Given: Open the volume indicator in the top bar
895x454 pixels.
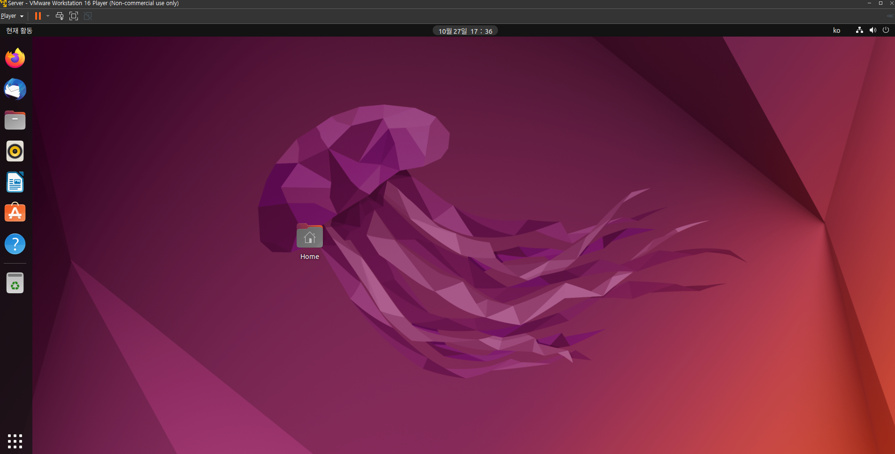Looking at the screenshot, I should [872, 30].
